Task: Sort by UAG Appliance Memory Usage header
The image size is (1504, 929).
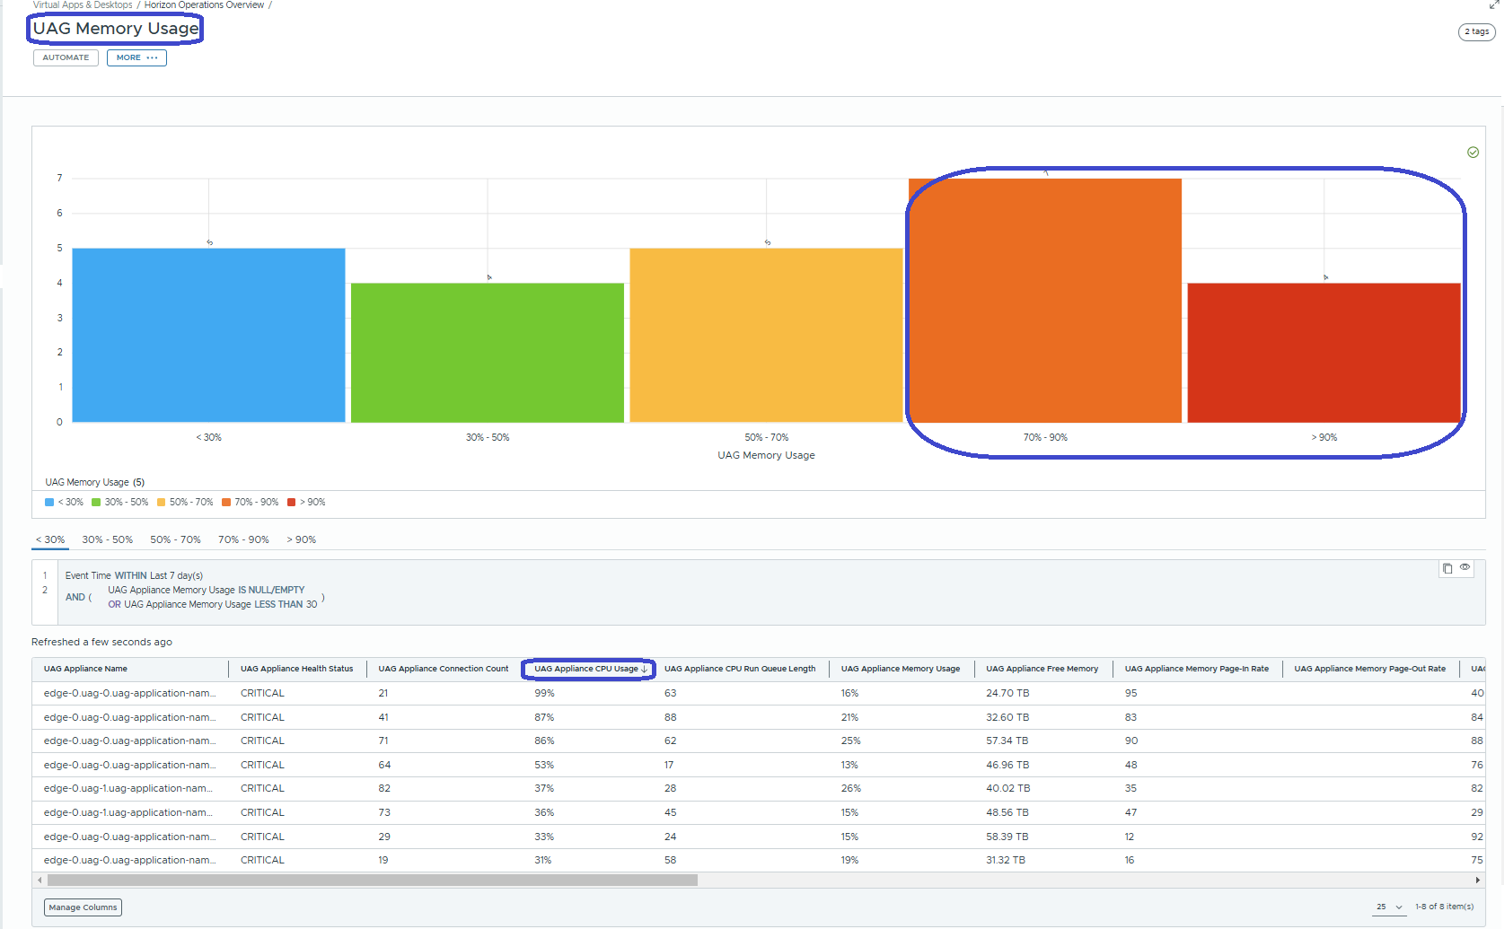Action: pos(901,669)
